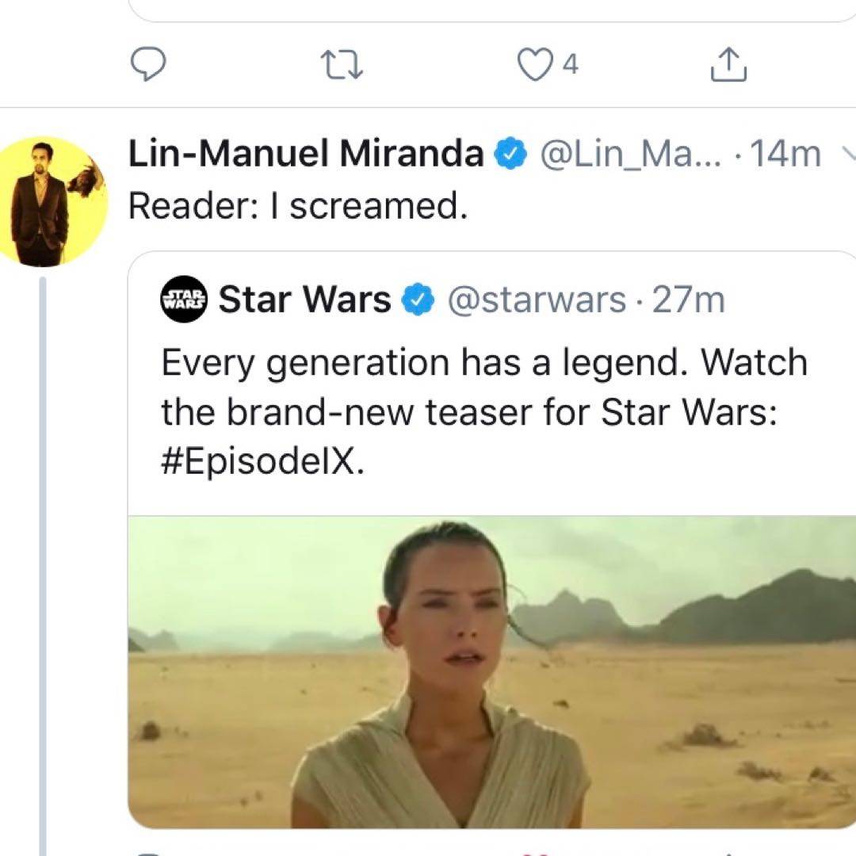This screenshot has height=856, width=856.
Task: Click the 27m timestamp of quoted tweet
Action: (688, 300)
